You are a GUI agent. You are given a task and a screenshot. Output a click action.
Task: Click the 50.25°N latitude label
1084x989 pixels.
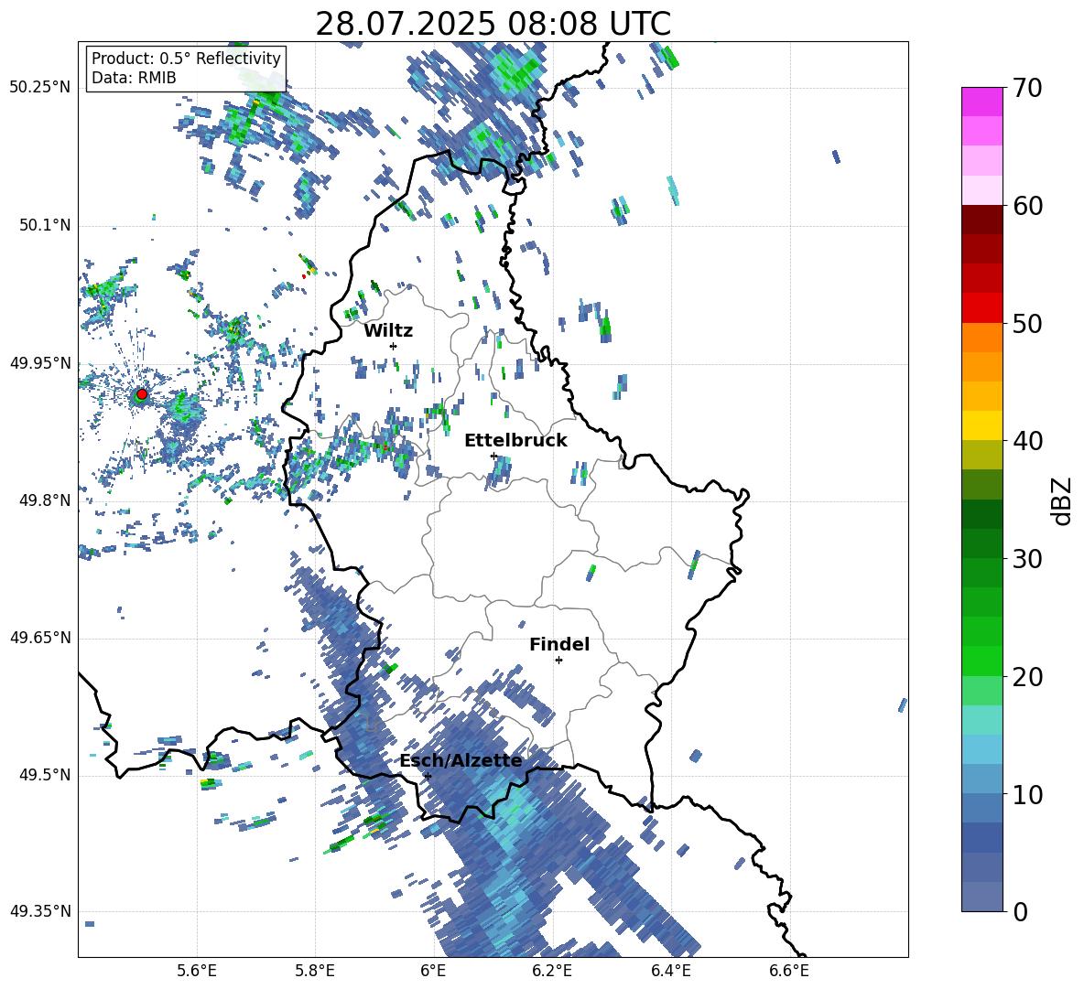click(40, 87)
